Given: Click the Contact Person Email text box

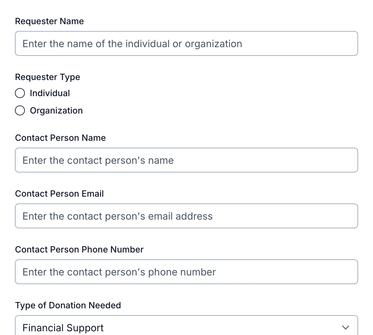Looking at the screenshot, I should pos(186,216).
